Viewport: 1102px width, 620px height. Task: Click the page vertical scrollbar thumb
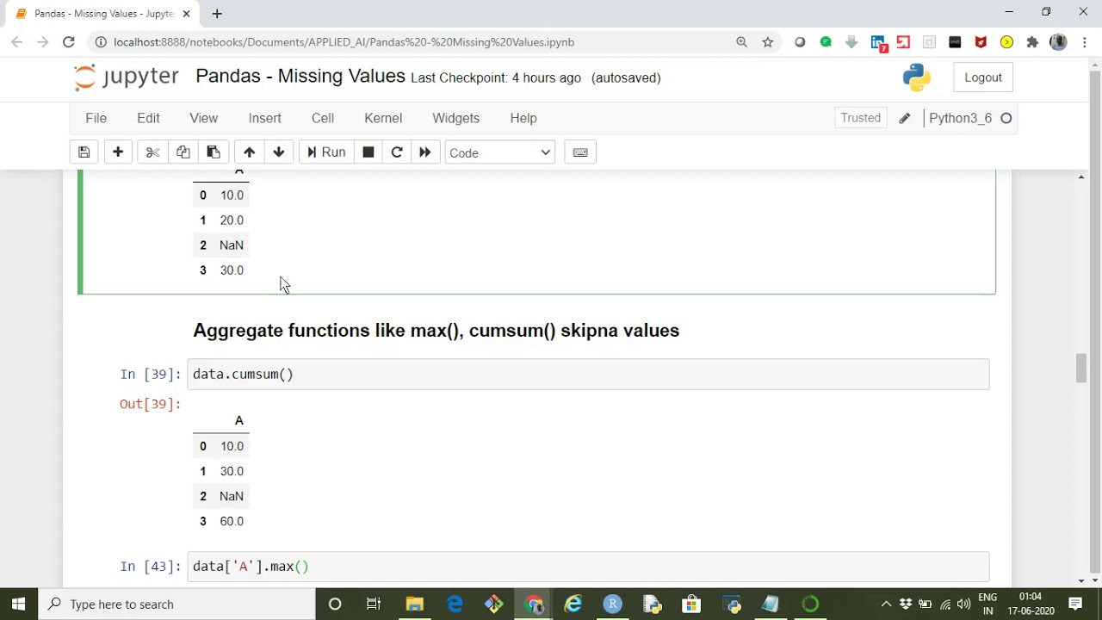click(1081, 368)
